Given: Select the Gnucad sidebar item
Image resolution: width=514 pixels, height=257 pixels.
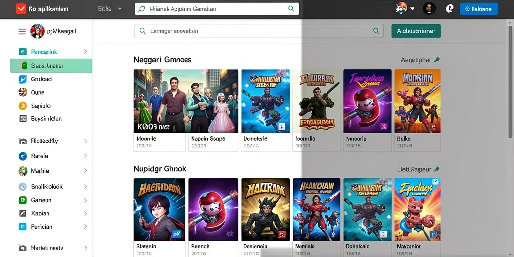Looking at the screenshot, I should (x=51, y=79).
